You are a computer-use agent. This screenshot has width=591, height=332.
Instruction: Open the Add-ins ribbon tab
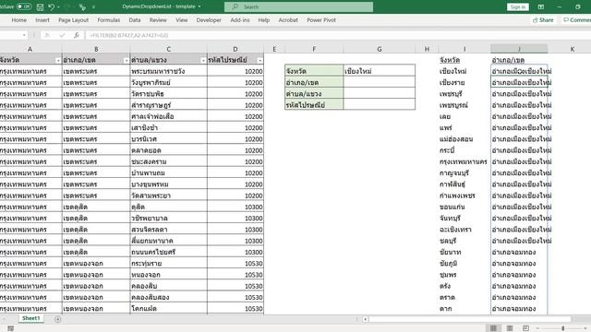tap(240, 20)
